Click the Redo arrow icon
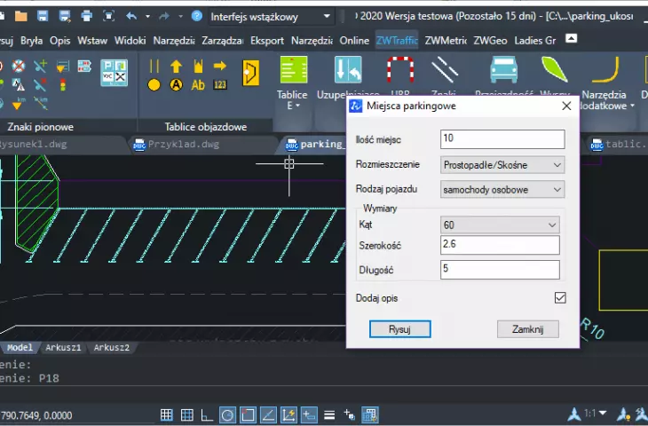The height and width of the screenshot is (426, 648). [x=164, y=17]
